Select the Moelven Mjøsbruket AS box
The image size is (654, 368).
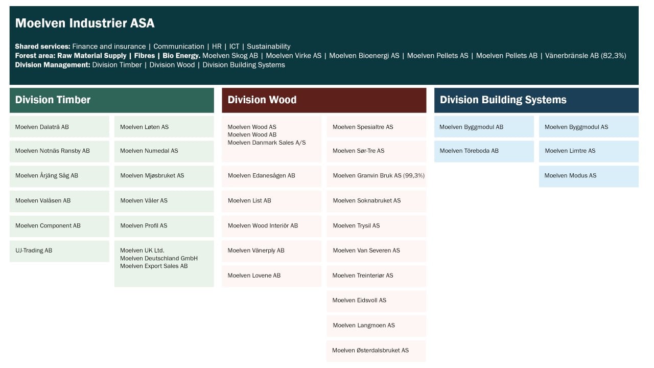coord(164,176)
